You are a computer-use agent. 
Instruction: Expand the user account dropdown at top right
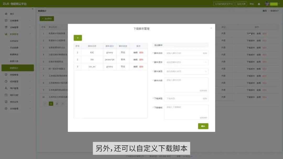click(273, 4)
